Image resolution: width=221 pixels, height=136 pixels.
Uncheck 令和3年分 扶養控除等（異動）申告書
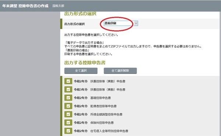pyautogui.click(x=68, y=89)
